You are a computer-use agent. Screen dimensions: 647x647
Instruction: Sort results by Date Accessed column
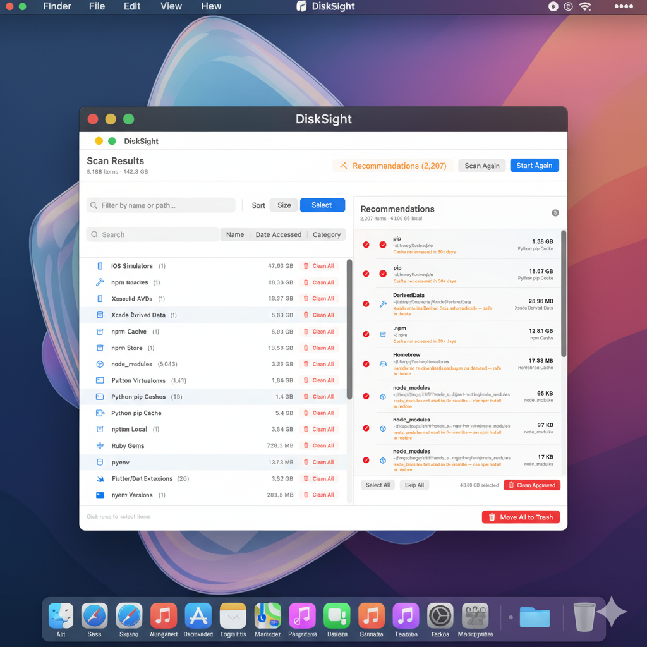pyautogui.click(x=278, y=234)
